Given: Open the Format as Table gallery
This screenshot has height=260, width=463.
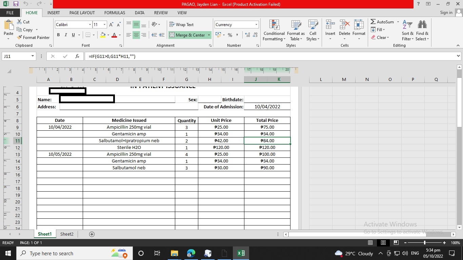Looking at the screenshot, I should coord(296,30).
